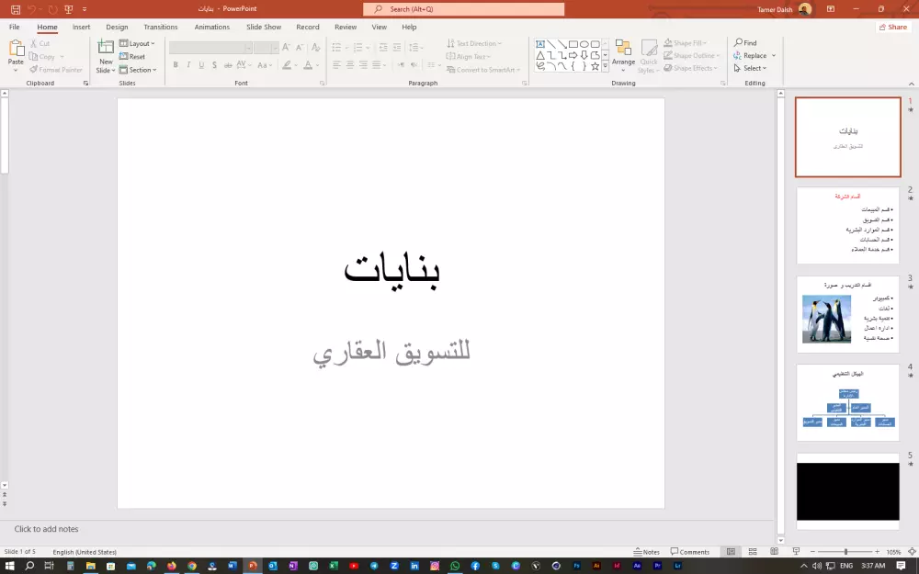Open Convert to SmartArt
Viewport: 919px width, 574px height.
tap(484, 70)
